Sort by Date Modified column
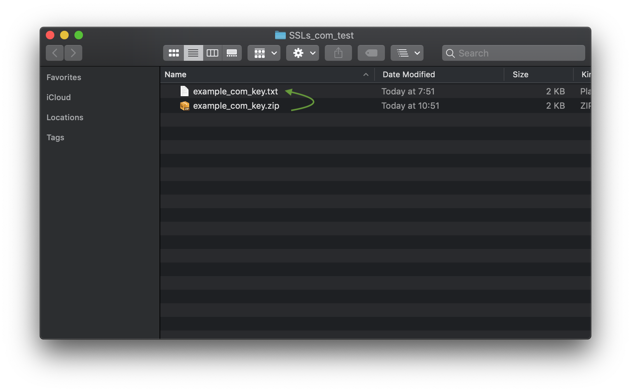This screenshot has height=392, width=631. [x=439, y=74]
